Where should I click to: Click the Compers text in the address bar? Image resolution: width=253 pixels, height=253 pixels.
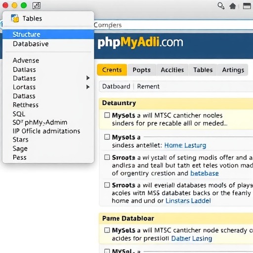108,25
